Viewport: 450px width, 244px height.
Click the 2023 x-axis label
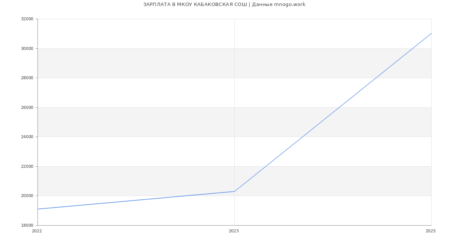[x=234, y=231]
